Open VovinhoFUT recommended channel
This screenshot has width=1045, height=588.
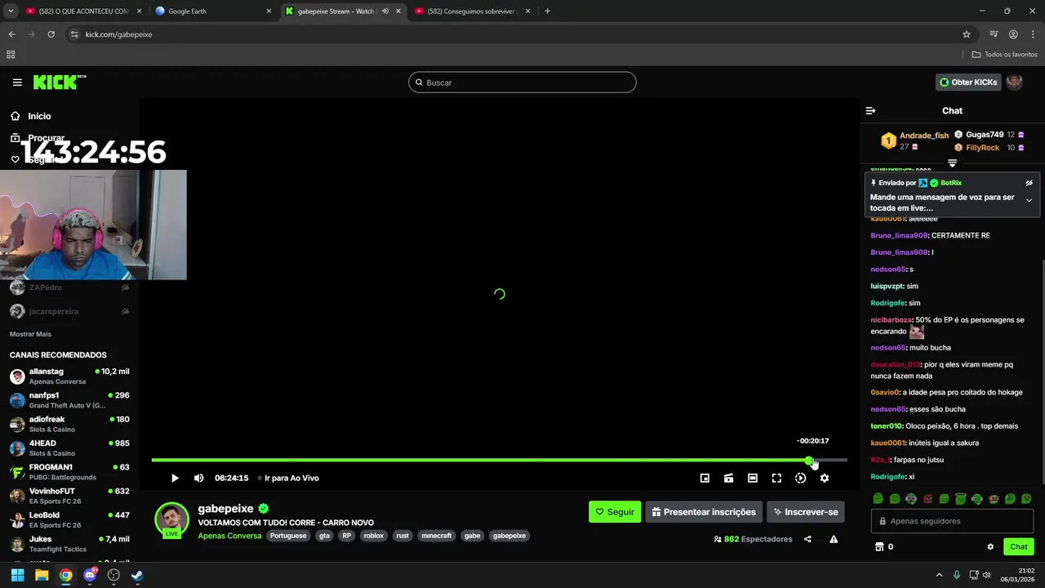click(x=69, y=496)
